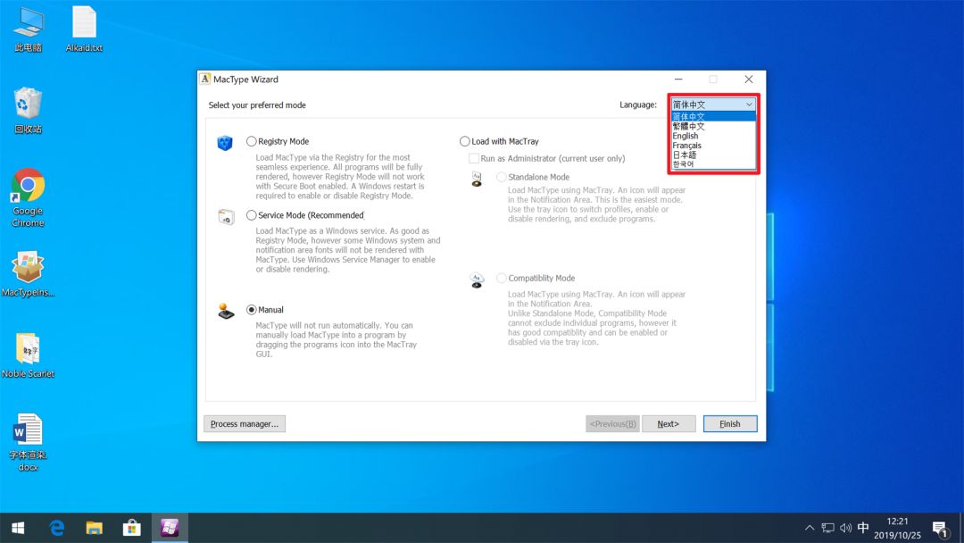Click the Finish button

click(x=730, y=423)
